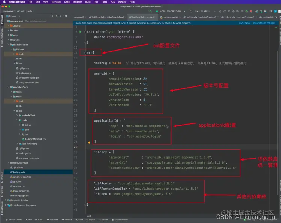Open the Refactor menu
This screenshot has height=223, width=281.
point(78,2)
